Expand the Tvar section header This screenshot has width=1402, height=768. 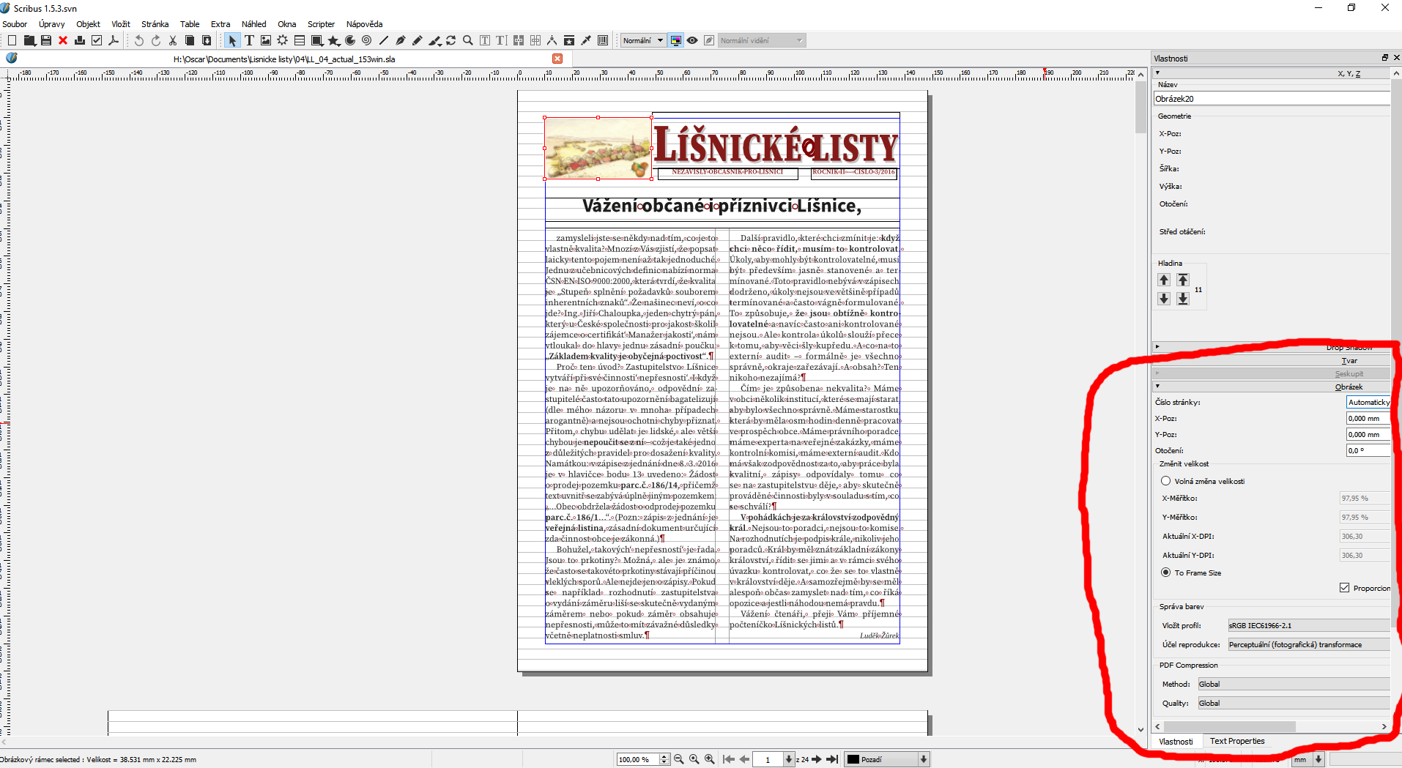1349,360
